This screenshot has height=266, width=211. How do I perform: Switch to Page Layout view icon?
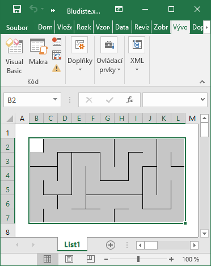click(69, 259)
